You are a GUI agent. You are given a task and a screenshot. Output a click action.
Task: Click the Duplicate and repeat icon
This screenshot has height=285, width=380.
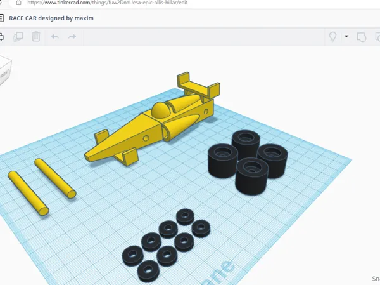pos(18,37)
